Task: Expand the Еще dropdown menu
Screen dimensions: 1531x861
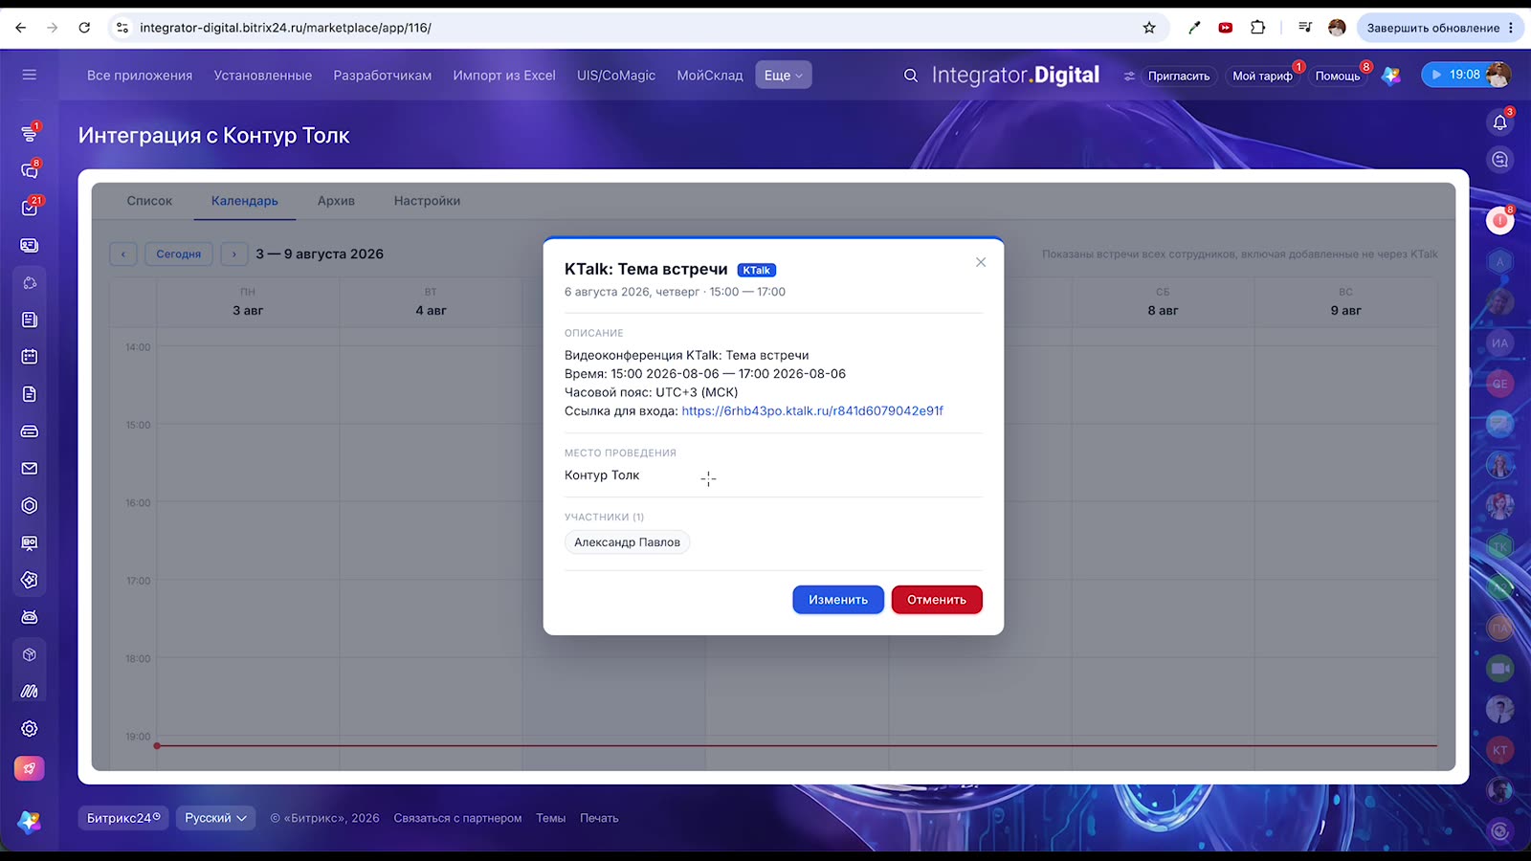Action: point(784,76)
